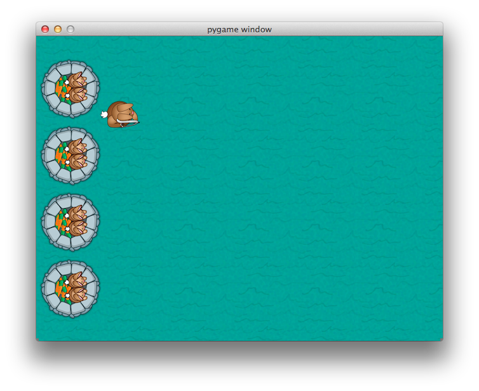Image resolution: width=479 pixels, height=391 pixels.
Task: Minimize the pygame window with yellow button
Action: [58, 29]
